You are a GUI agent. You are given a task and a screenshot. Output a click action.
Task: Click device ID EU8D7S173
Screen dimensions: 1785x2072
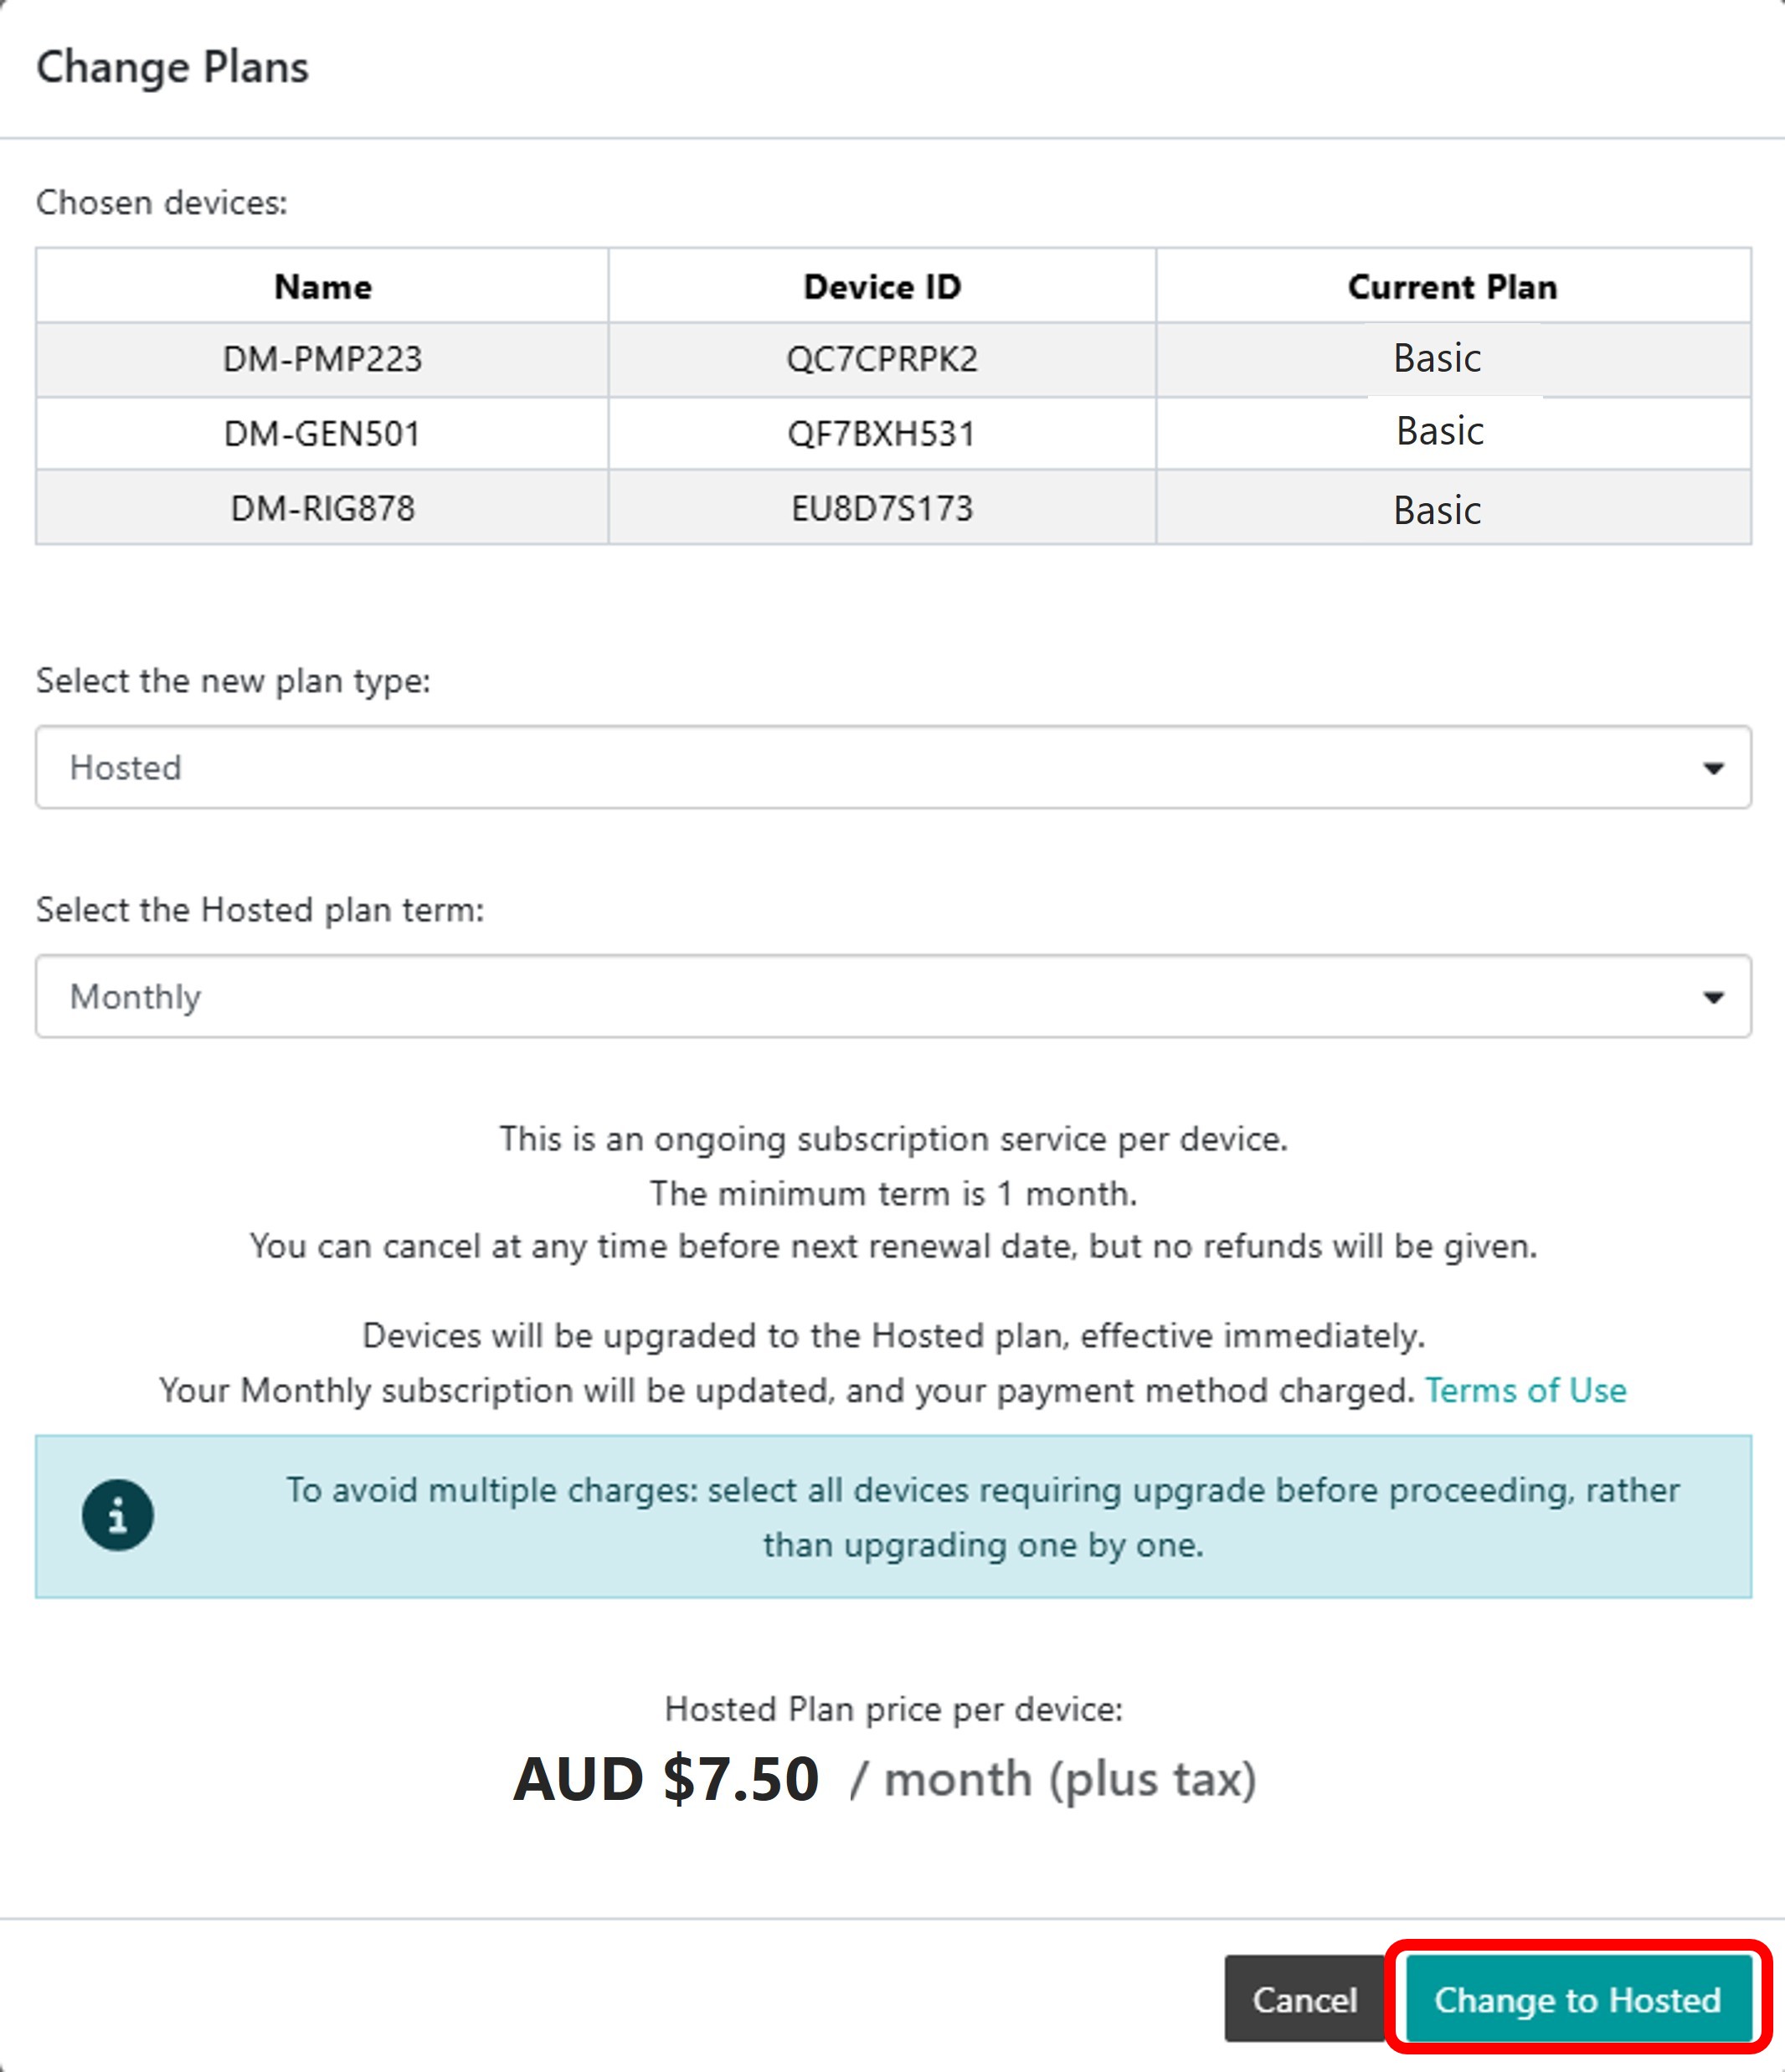coord(881,508)
